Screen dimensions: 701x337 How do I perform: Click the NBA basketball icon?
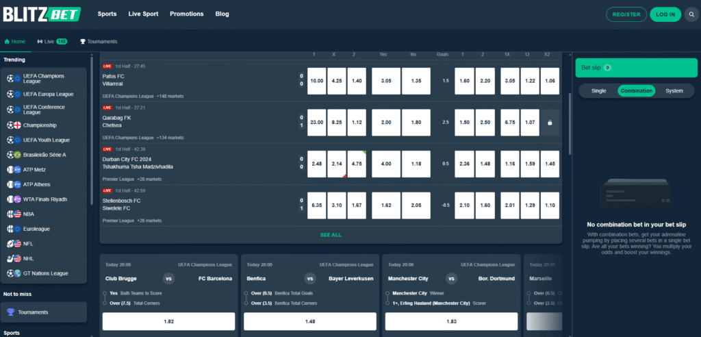pos(14,214)
